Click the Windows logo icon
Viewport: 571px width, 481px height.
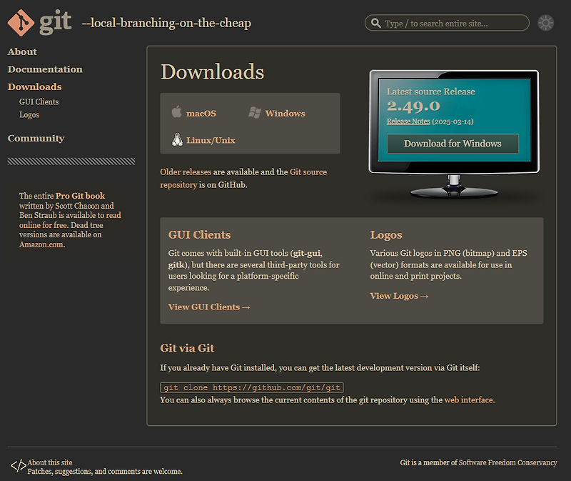pos(255,112)
